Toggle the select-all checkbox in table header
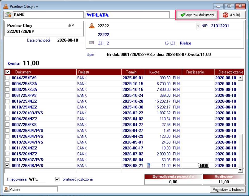249x196 pixels. [x=8, y=72]
